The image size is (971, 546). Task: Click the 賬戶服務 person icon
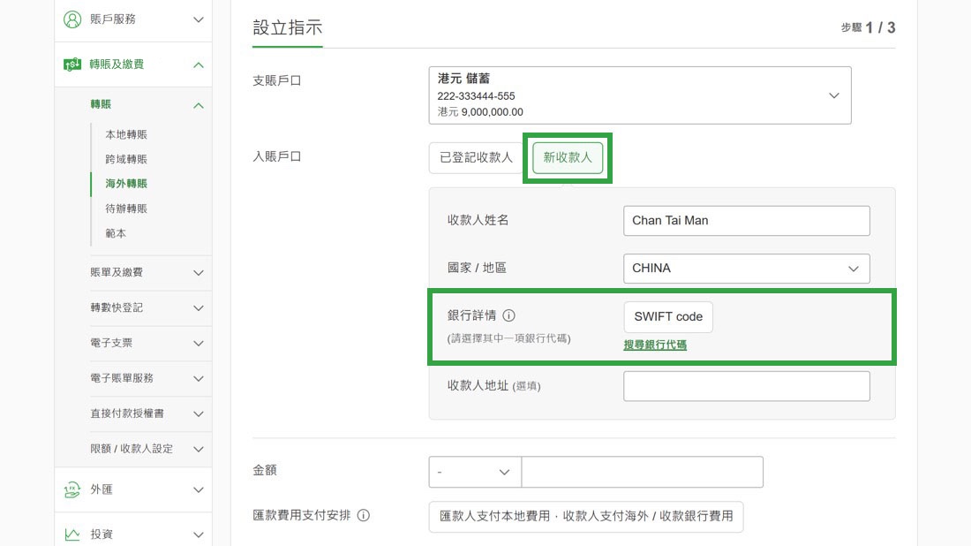pos(72,19)
